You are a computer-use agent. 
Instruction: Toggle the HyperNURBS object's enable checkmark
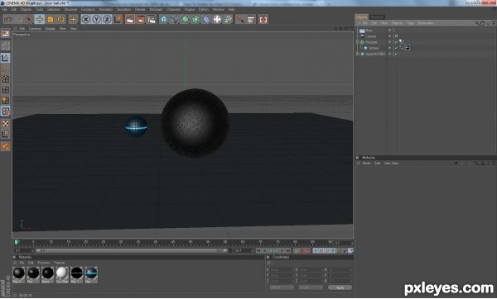point(396,54)
